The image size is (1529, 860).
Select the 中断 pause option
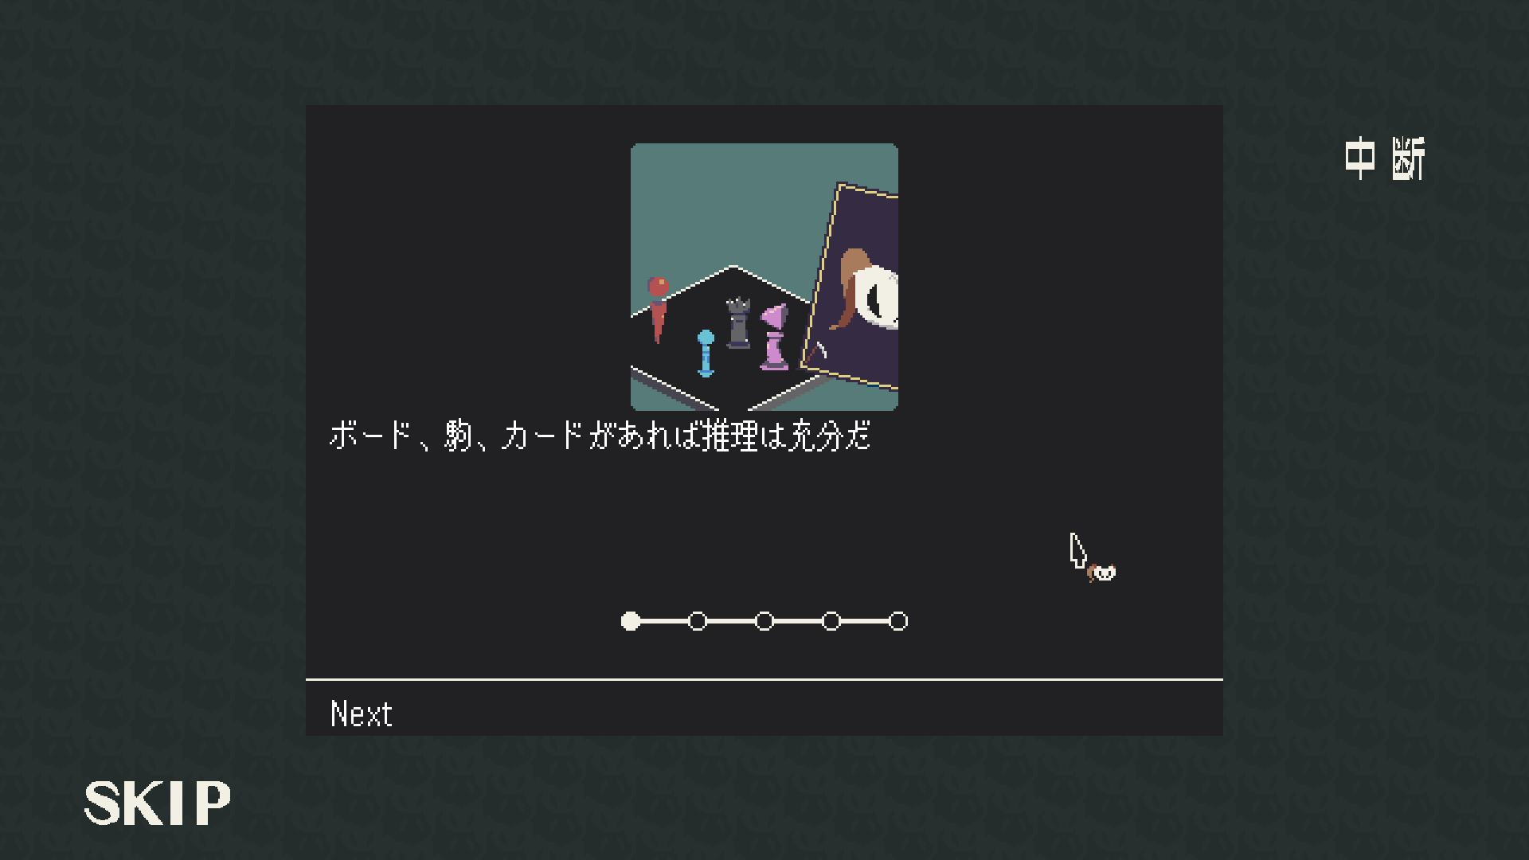(x=1384, y=158)
